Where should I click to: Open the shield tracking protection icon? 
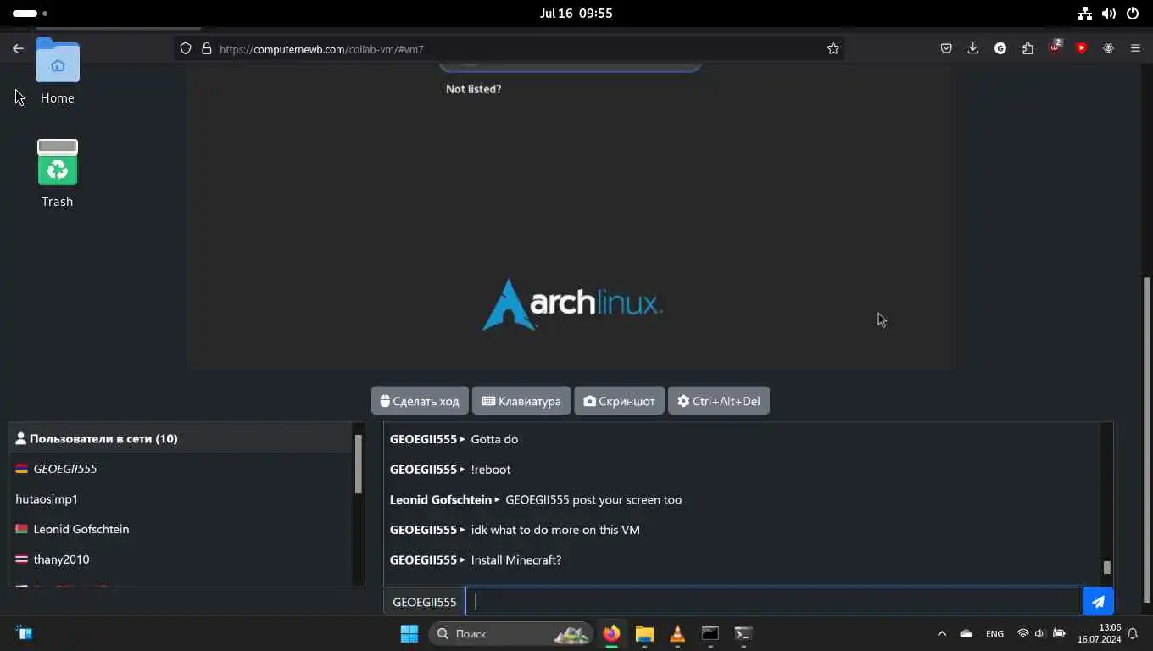pos(186,48)
